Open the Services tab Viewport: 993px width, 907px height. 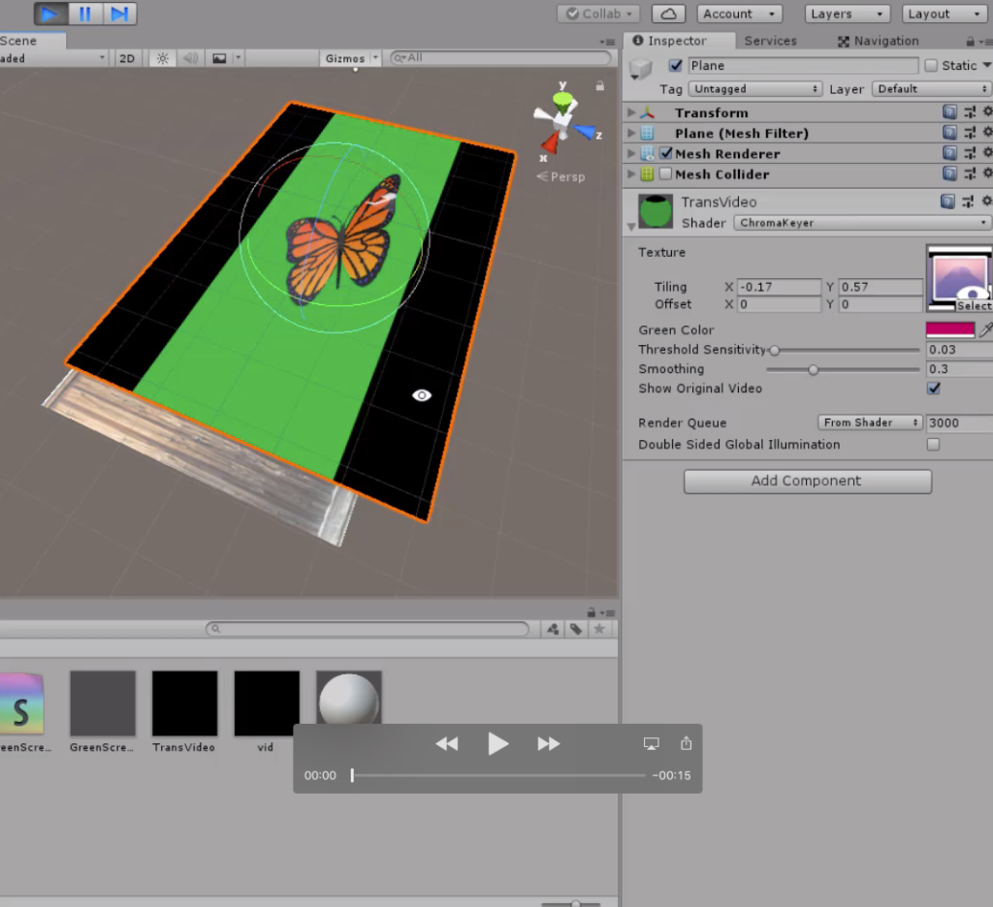click(x=770, y=41)
